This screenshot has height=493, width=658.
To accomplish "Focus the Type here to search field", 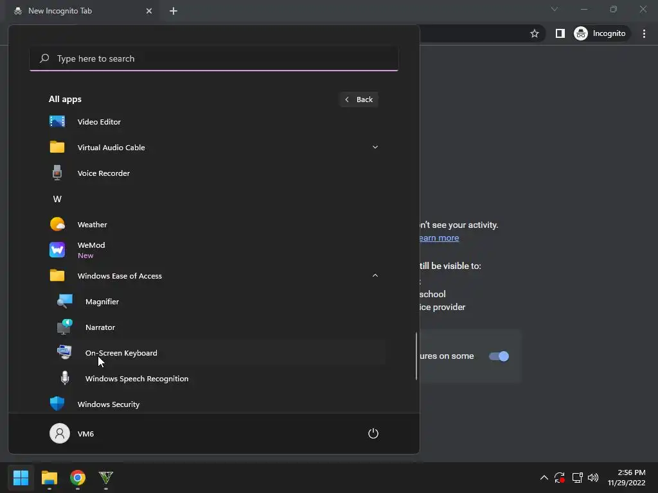I will click(x=214, y=58).
